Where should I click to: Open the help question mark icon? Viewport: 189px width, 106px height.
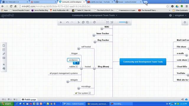[x=170, y=15]
